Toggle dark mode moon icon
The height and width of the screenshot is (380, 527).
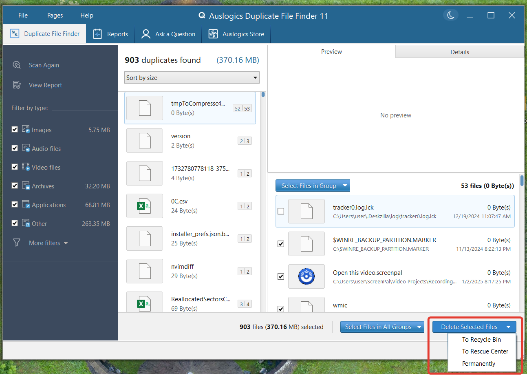(x=451, y=15)
